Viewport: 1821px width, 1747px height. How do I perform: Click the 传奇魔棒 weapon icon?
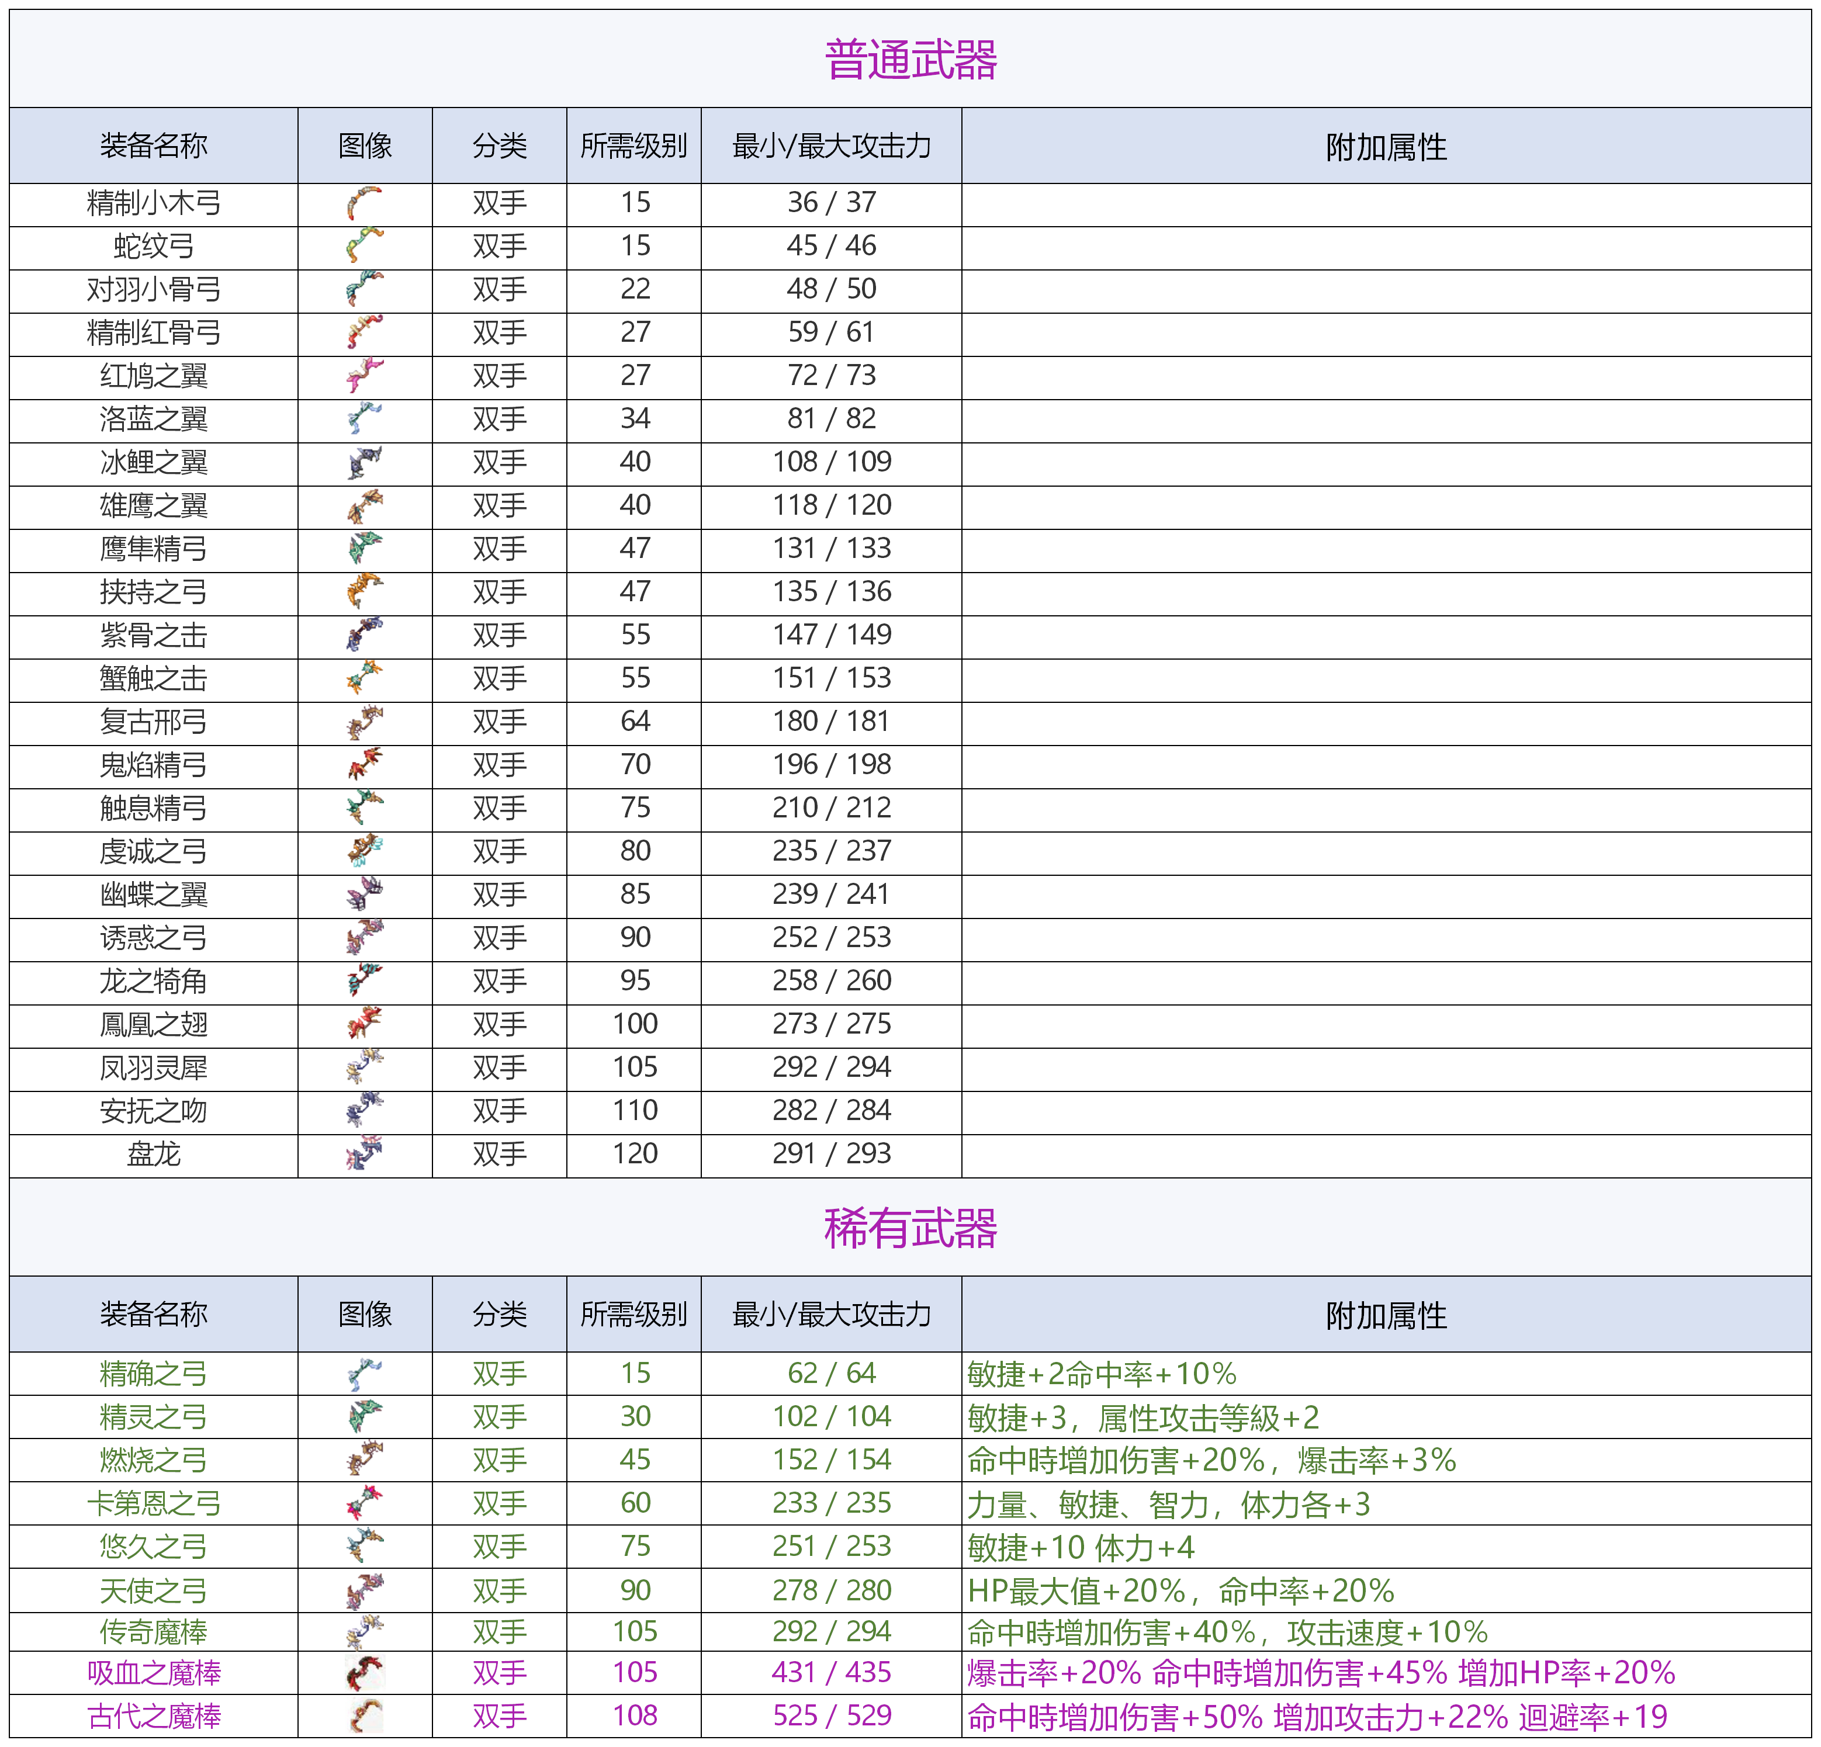(364, 1632)
